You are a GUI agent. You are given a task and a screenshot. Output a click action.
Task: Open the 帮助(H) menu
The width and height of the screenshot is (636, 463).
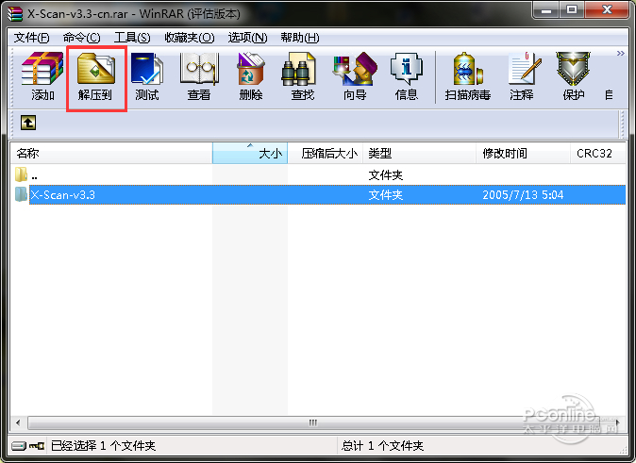(x=300, y=38)
